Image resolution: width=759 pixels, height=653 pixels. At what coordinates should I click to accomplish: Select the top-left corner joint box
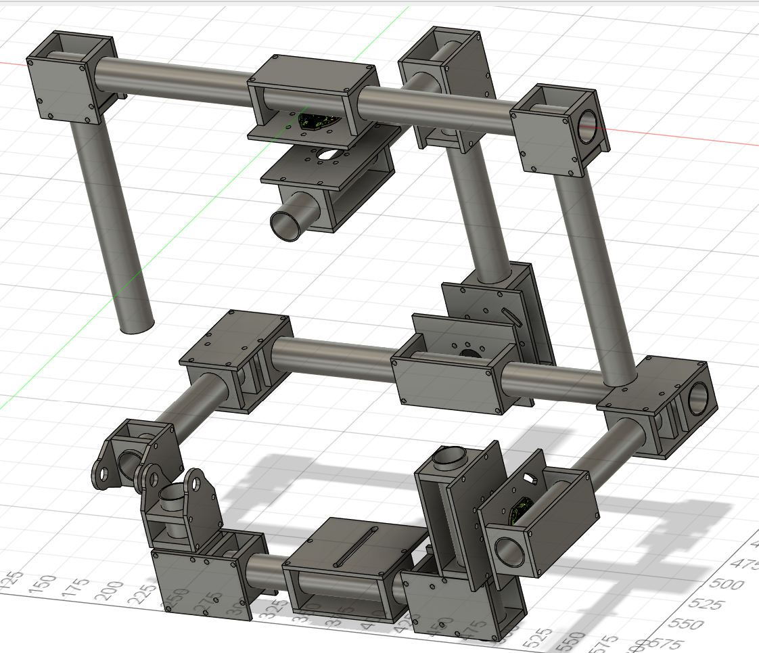[x=70, y=77]
